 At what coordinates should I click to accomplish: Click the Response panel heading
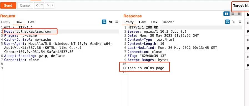133,16
